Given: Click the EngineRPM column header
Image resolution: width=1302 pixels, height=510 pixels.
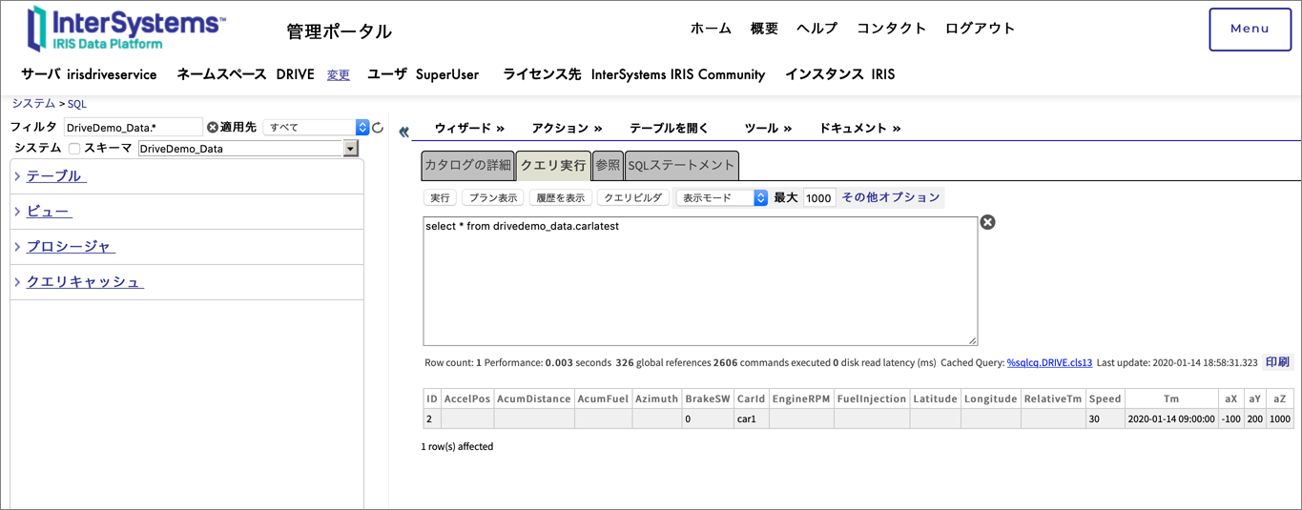Looking at the screenshot, I should pyautogui.click(x=801, y=398).
